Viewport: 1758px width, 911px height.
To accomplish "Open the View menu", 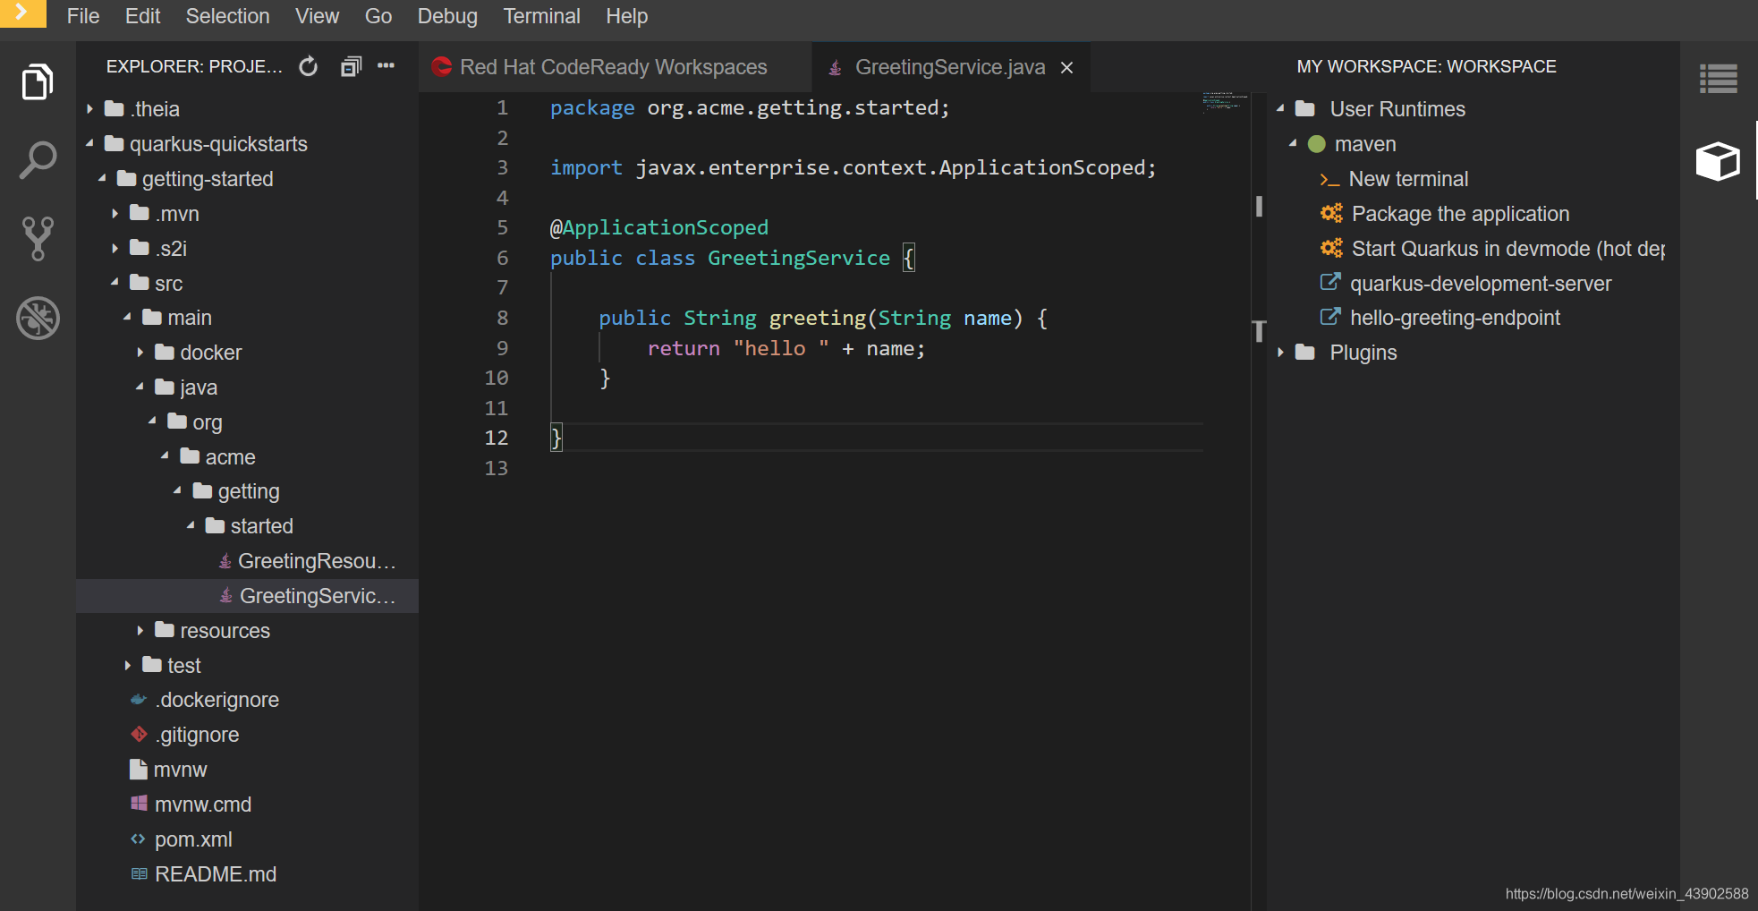I will point(317,16).
